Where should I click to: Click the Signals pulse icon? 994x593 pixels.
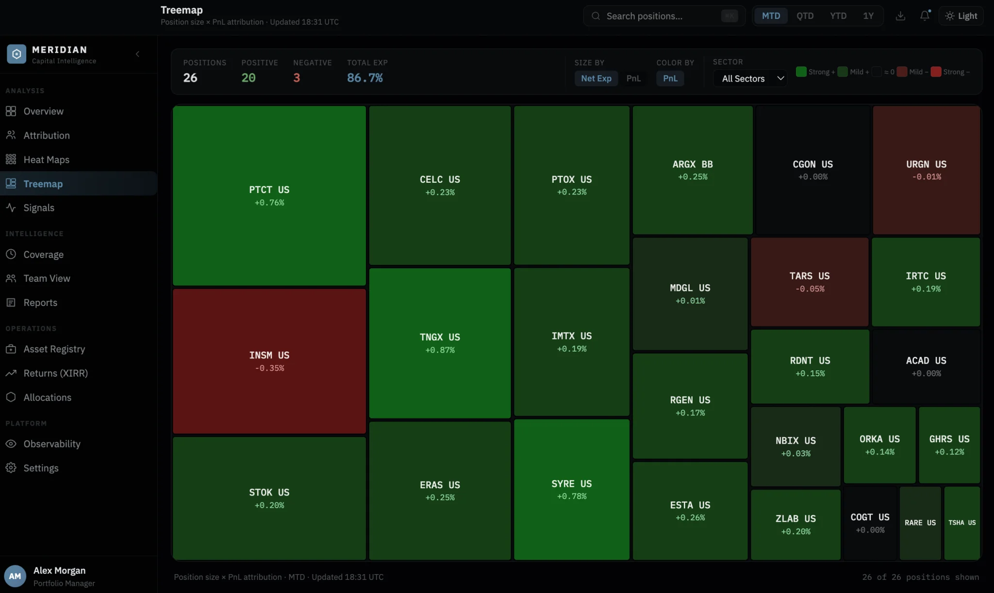(11, 208)
